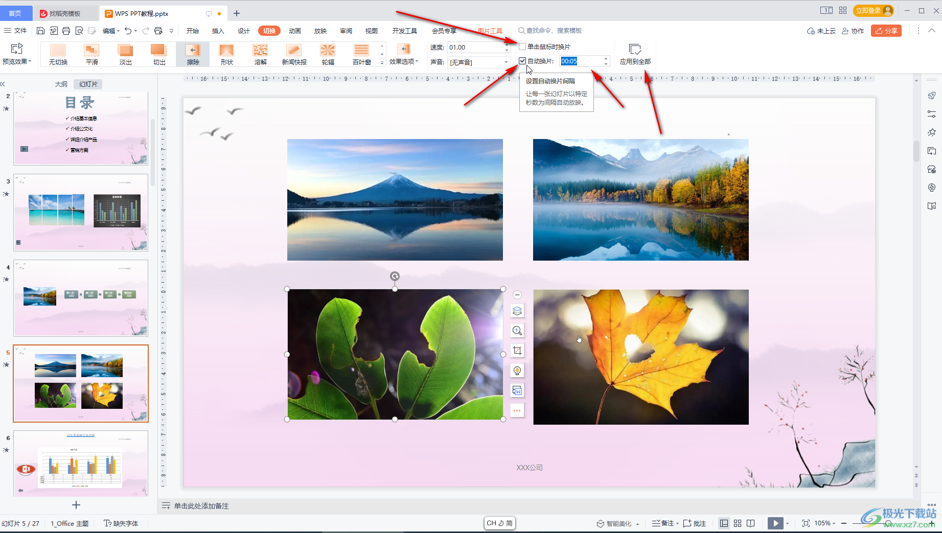Select the crop floating picture tool
The width and height of the screenshot is (942, 533).
coord(517,351)
